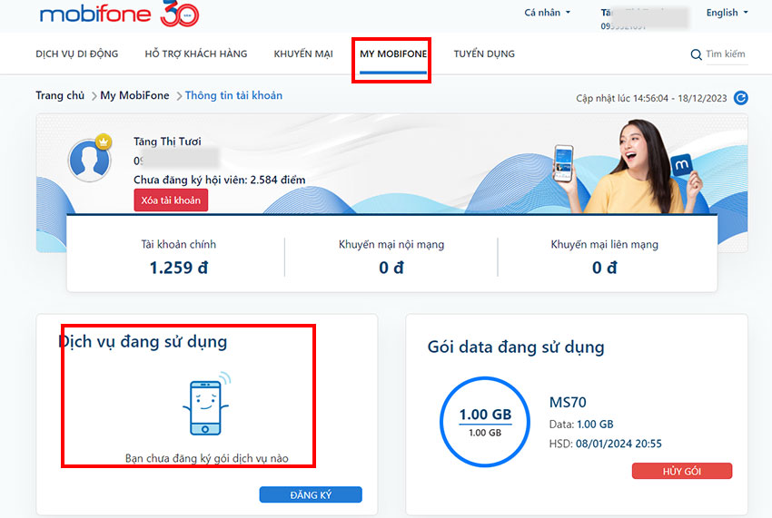Click the user avatar icon
The width and height of the screenshot is (772, 518).
[90, 160]
